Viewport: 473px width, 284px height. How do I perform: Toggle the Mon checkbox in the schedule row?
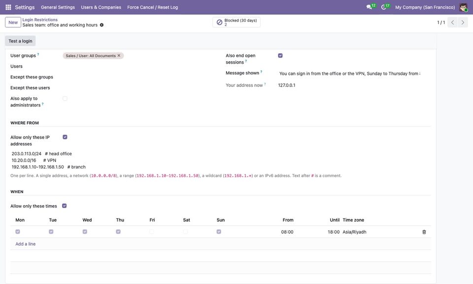point(18,232)
